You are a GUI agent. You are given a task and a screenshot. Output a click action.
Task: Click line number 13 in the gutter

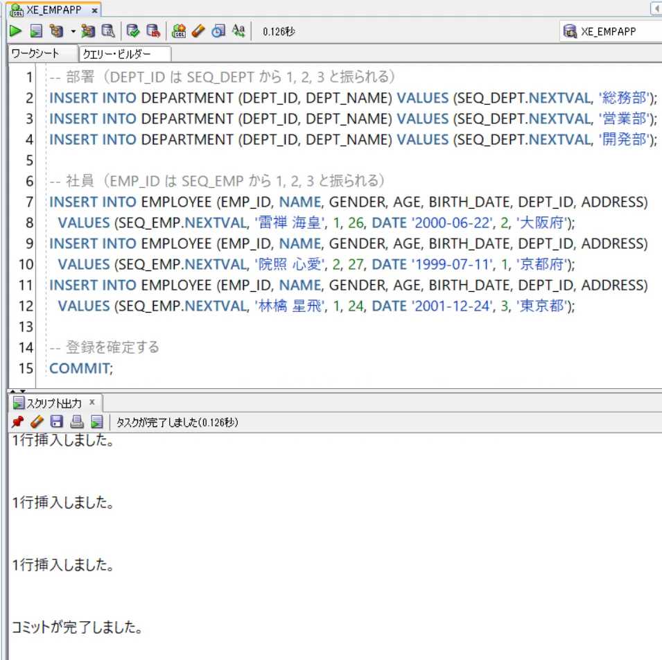pos(26,327)
